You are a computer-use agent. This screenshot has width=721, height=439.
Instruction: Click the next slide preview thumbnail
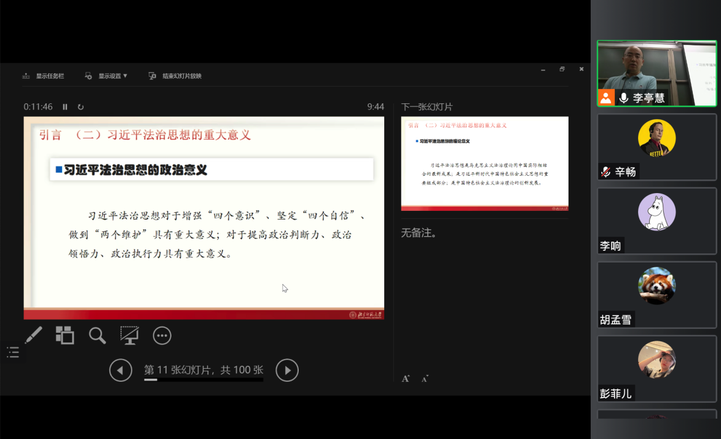tap(484, 164)
